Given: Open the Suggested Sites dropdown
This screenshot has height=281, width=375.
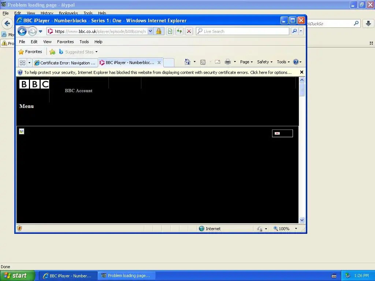Looking at the screenshot, I should click(78, 52).
